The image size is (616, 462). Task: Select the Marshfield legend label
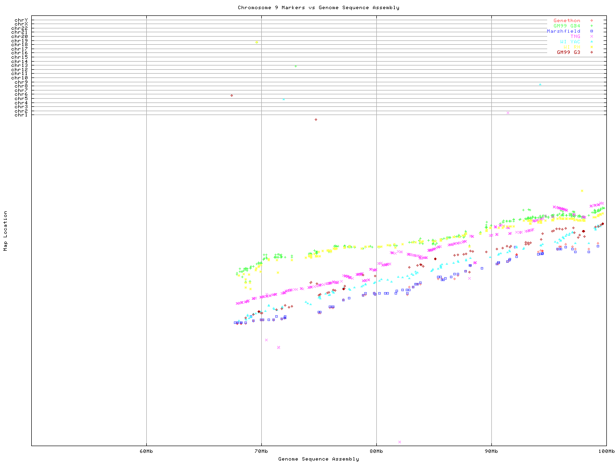(x=563, y=31)
